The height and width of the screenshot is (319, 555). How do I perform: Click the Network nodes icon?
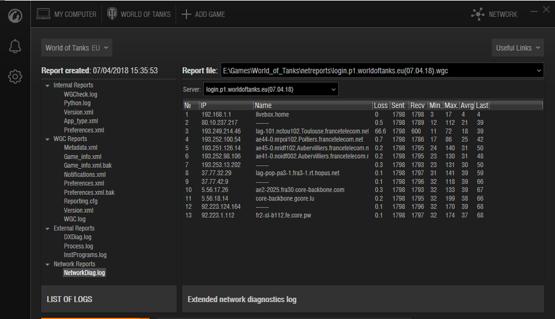click(x=478, y=14)
